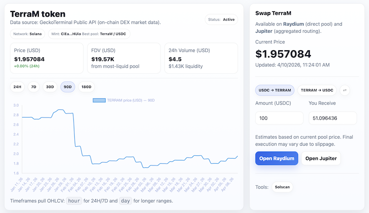This screenshot has width=369, height=213.
Task: Click the 24h Volume card
Action: 201,59
